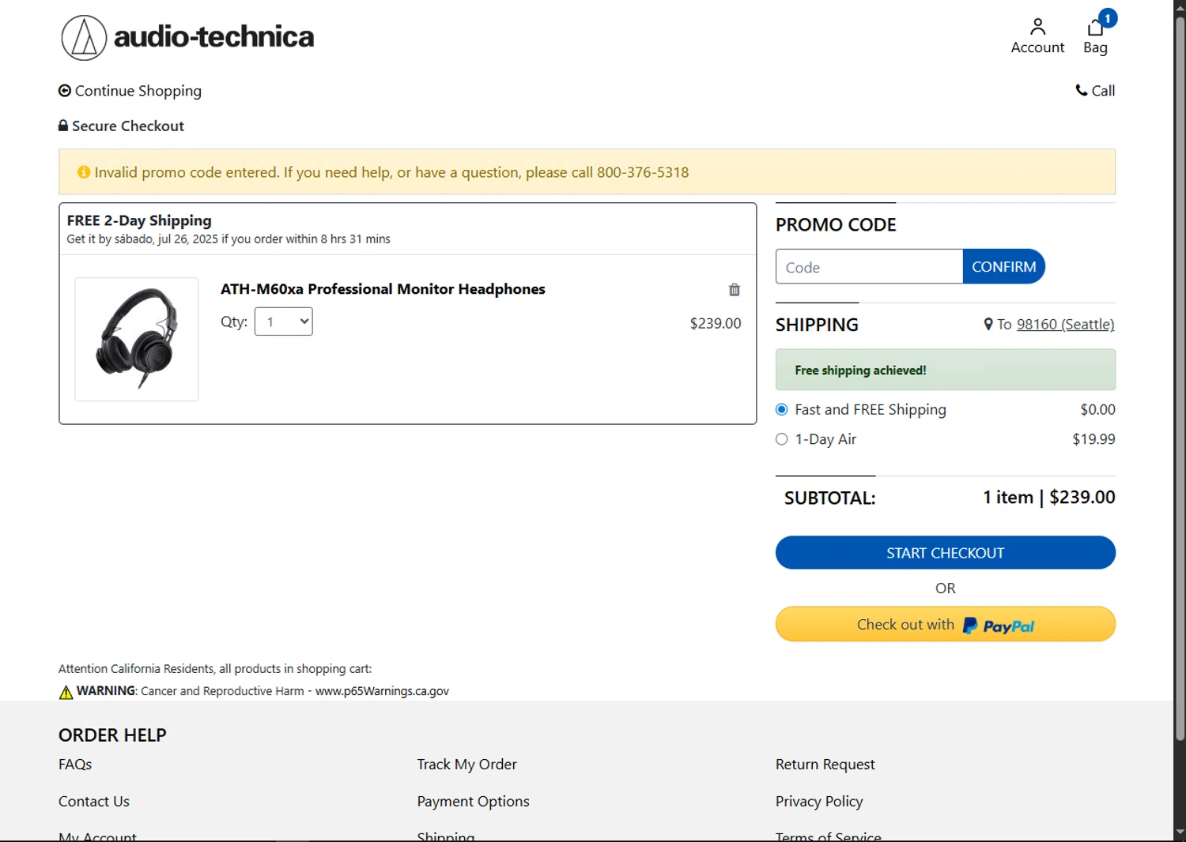Viewport: 1186px width, 842px height.
Task: Open the Account icon
Action: pos(1037,36)
